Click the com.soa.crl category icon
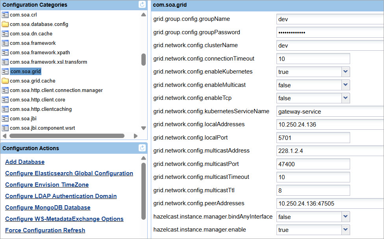 click(x=5, y=15)
